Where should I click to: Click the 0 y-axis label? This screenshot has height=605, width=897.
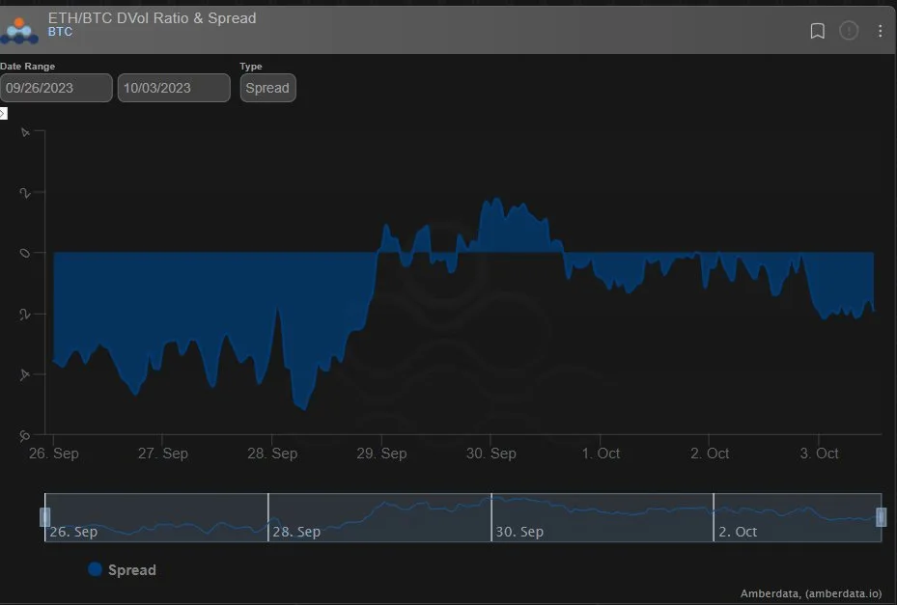click(x=24, y=253)
